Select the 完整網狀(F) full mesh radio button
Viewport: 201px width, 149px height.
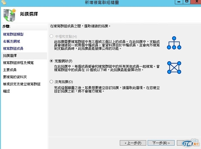[51, 61]
